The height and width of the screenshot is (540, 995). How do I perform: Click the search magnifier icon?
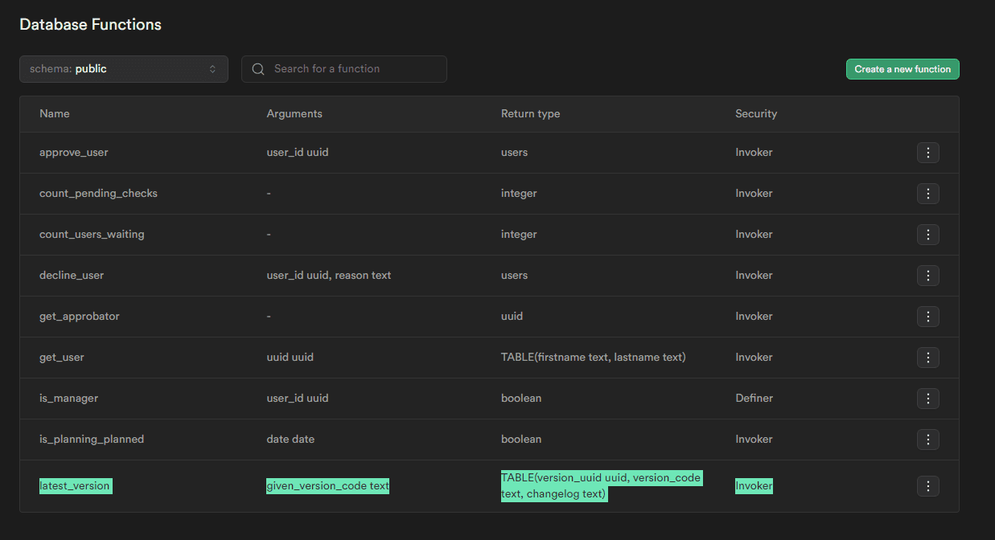pyautogui.click(x=258, y=69)
